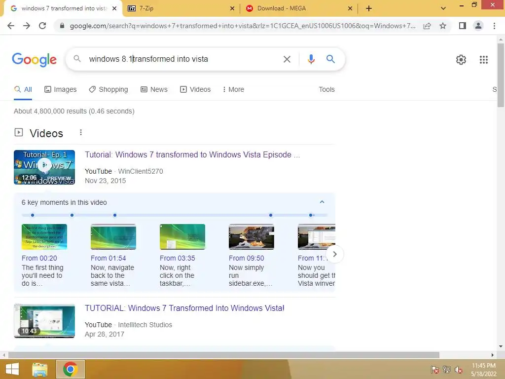Clear the search box text

[287, 59]
